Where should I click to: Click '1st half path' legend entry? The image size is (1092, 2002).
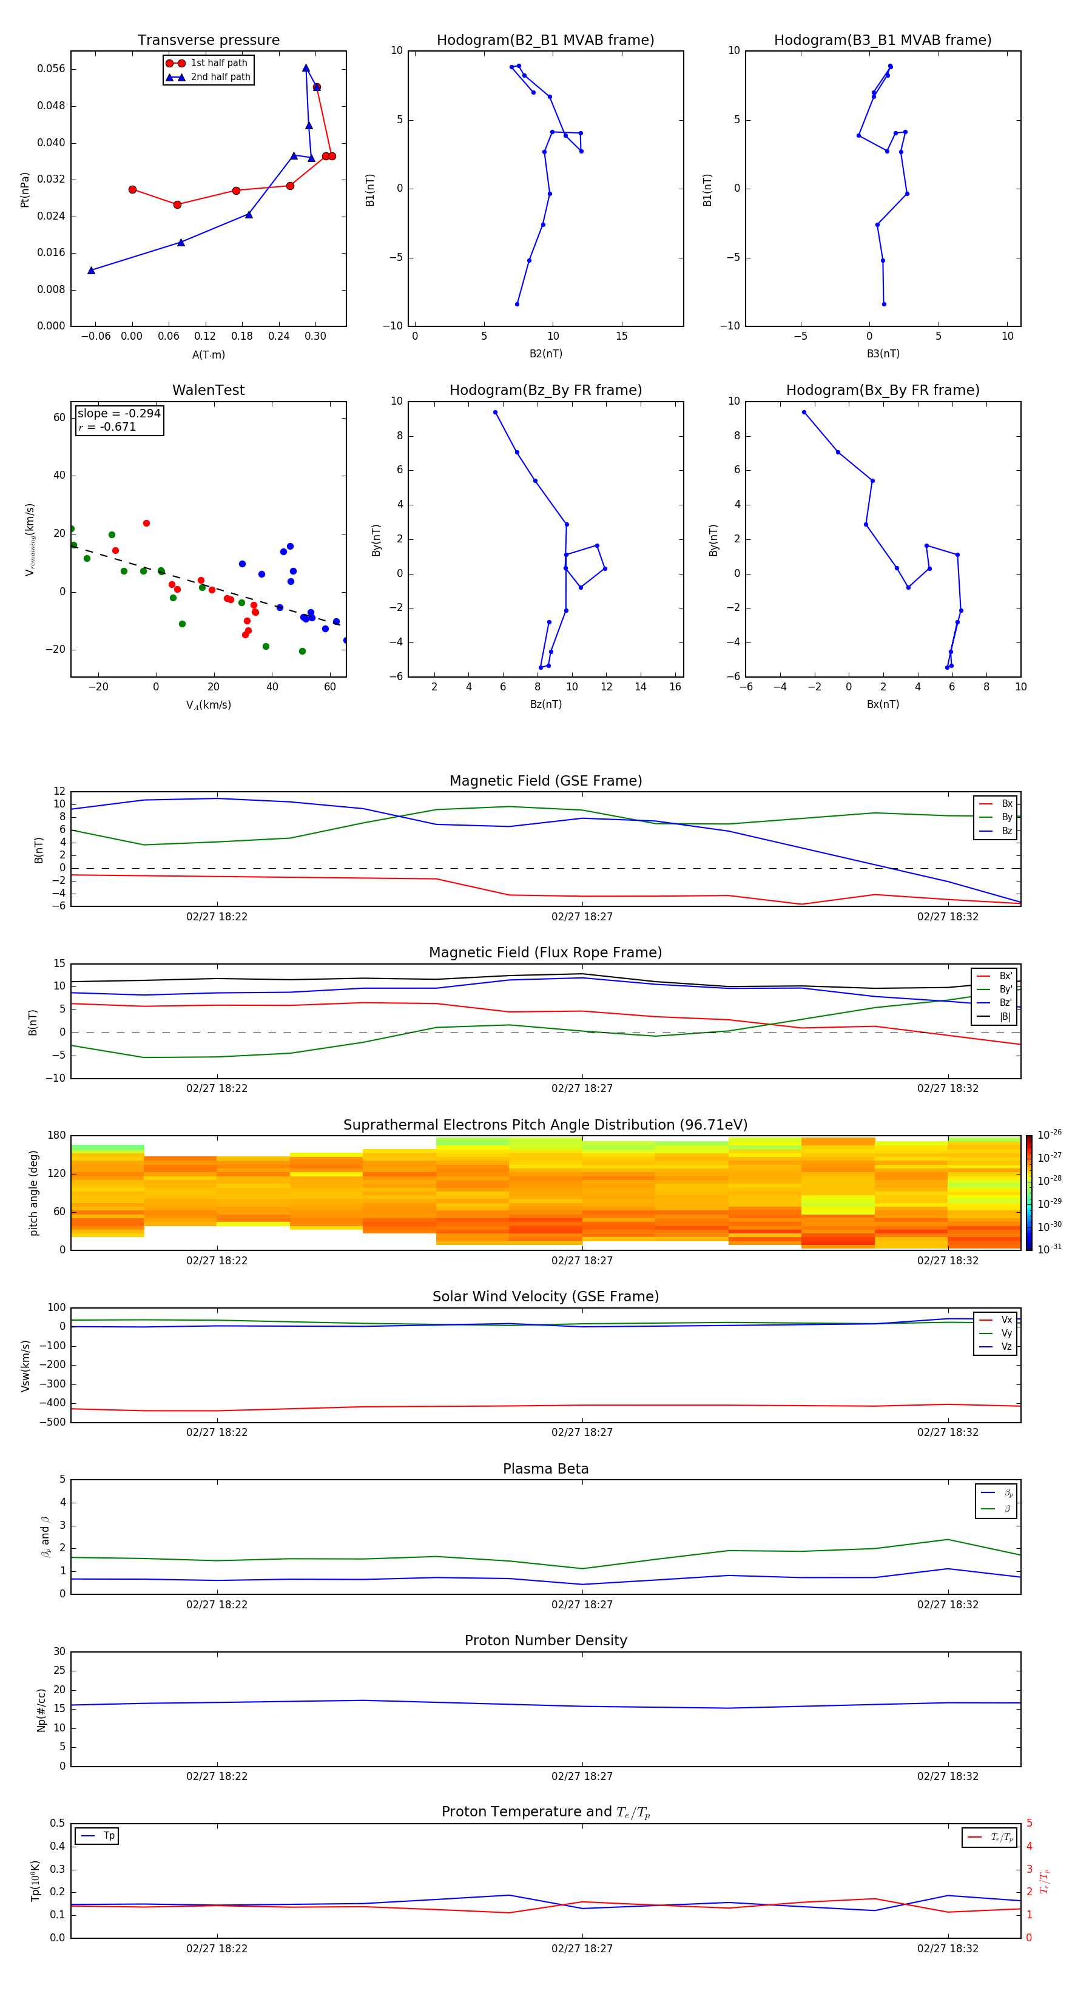tap(207, 63)
